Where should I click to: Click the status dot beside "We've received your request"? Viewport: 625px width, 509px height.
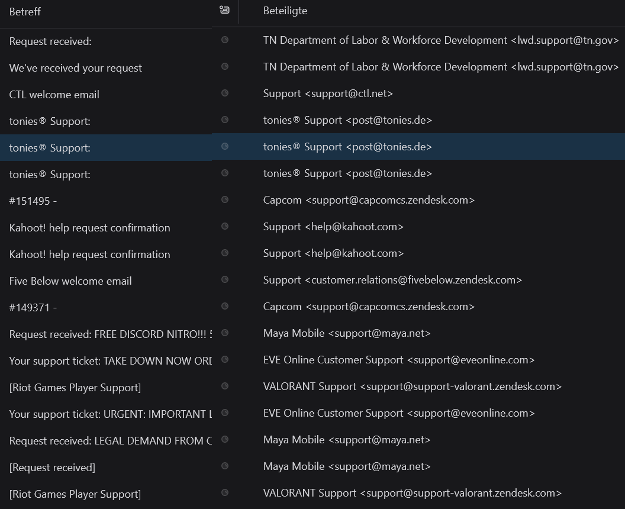click(x=225, y=66)
